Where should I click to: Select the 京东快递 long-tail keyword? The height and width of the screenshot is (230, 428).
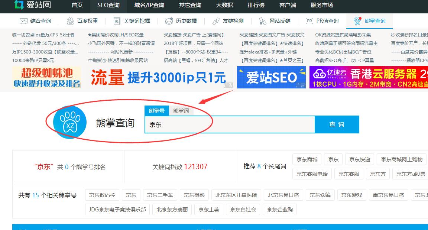tap(360, 159)
